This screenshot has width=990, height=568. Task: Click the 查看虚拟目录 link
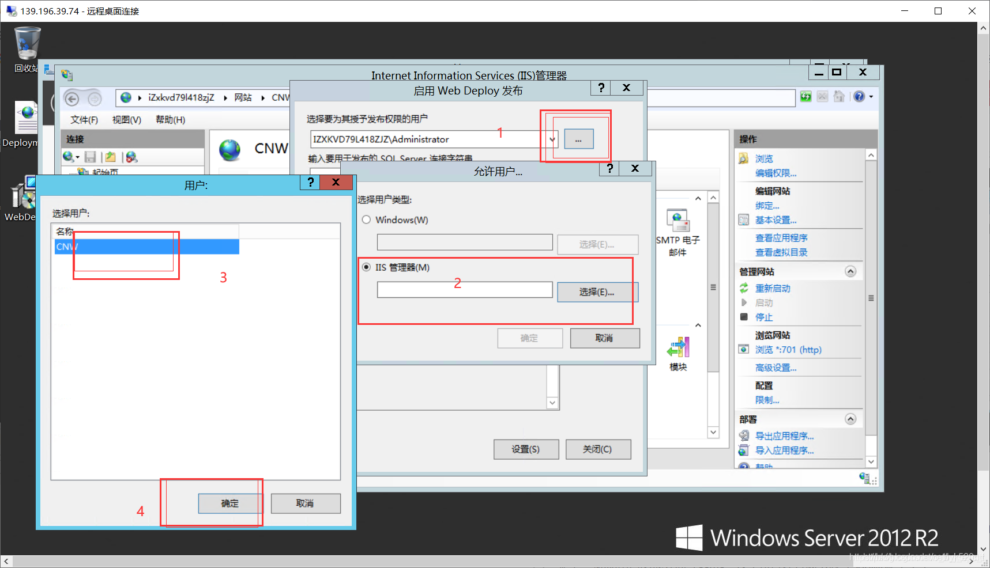pos(781,252)
